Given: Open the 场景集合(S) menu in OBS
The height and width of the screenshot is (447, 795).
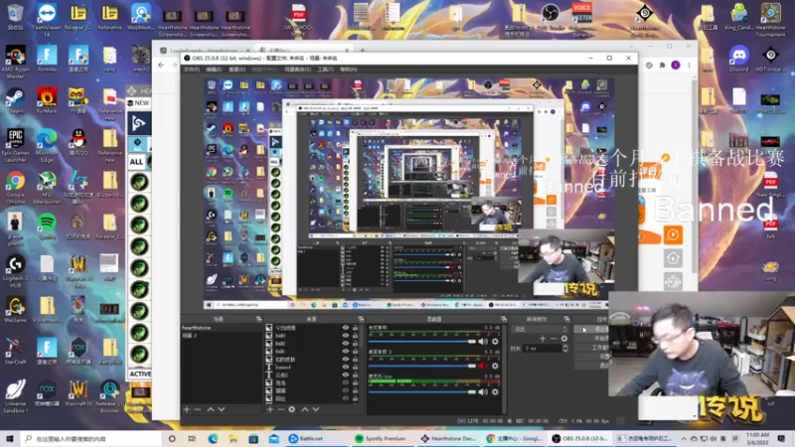Looking at the screenshot, I should click(298, 70).
